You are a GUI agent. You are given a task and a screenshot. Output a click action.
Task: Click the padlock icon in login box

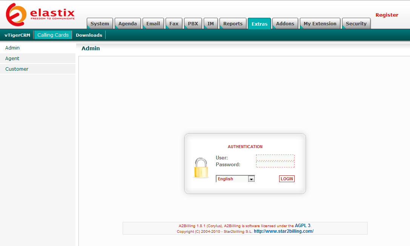point(201,168)
